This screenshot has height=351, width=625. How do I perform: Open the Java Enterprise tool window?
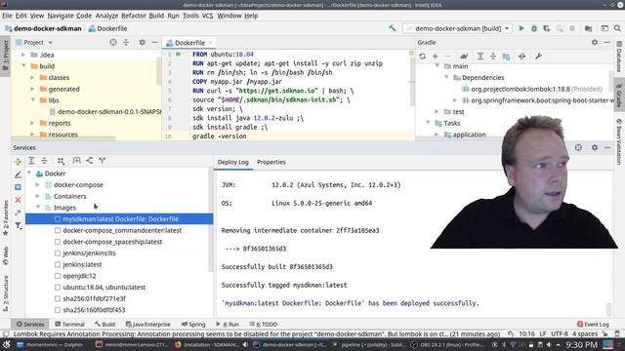147,325
